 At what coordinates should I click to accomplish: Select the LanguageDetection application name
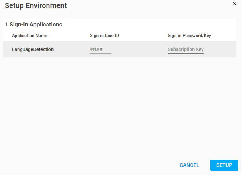pyautogui.click(x=33, y=49)
